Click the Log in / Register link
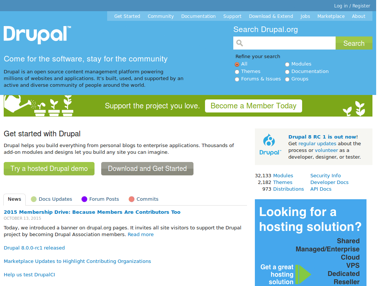The width and height of the screenshot is (381, 286). pyautogui.click(x=352, y=6)
